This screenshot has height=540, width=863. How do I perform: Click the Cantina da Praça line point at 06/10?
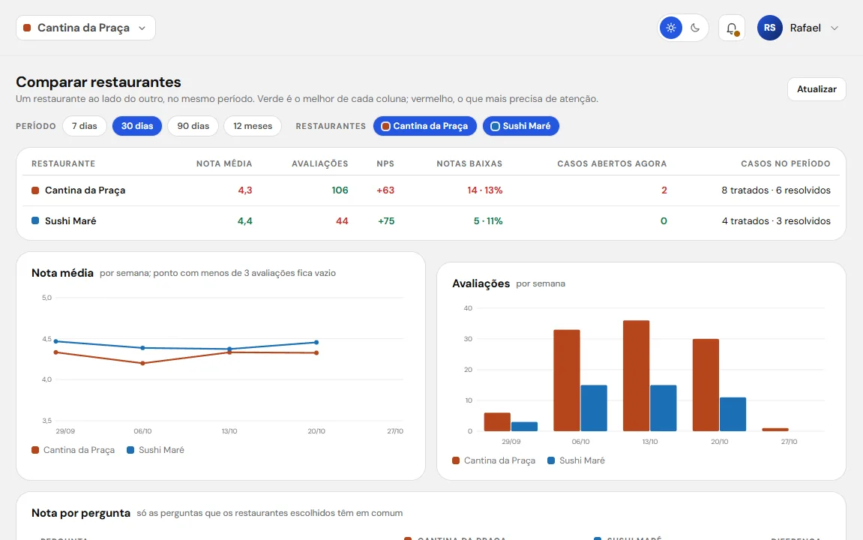(143, 363)
